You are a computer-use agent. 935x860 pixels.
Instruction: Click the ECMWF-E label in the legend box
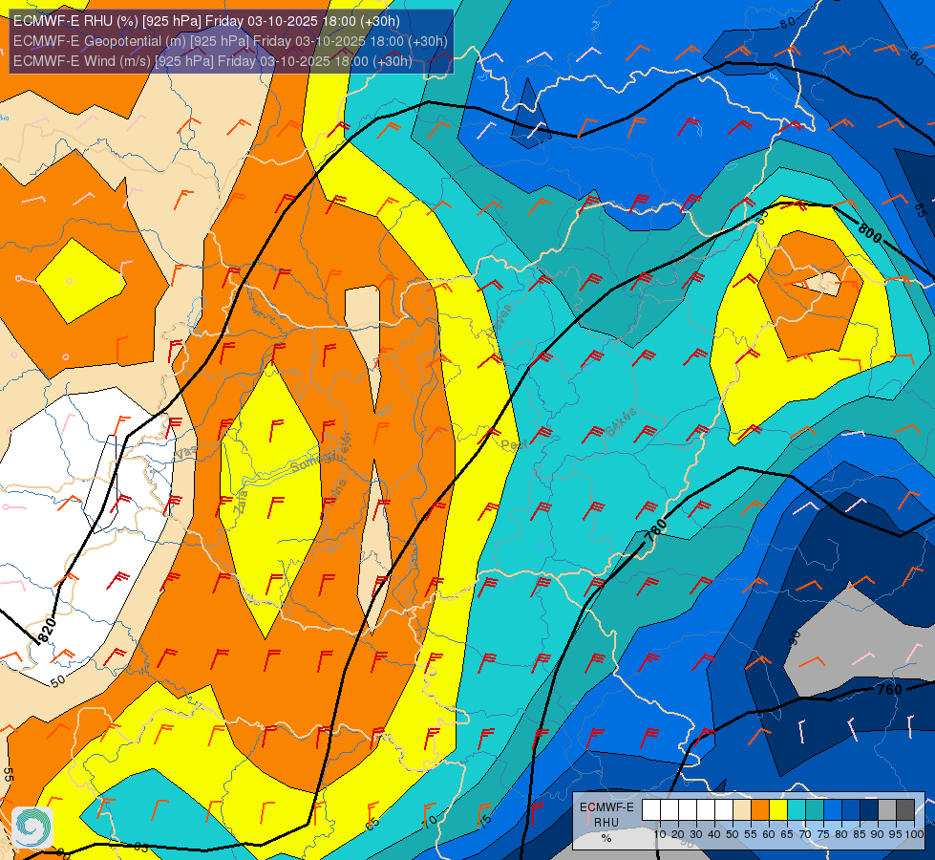coord(606,807)
